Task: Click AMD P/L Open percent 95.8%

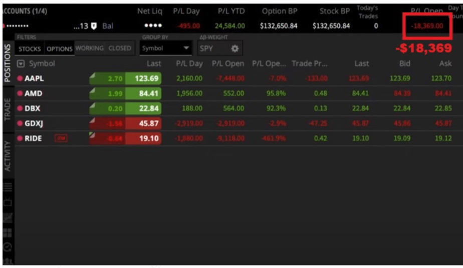Action: [x=276, y=93]
